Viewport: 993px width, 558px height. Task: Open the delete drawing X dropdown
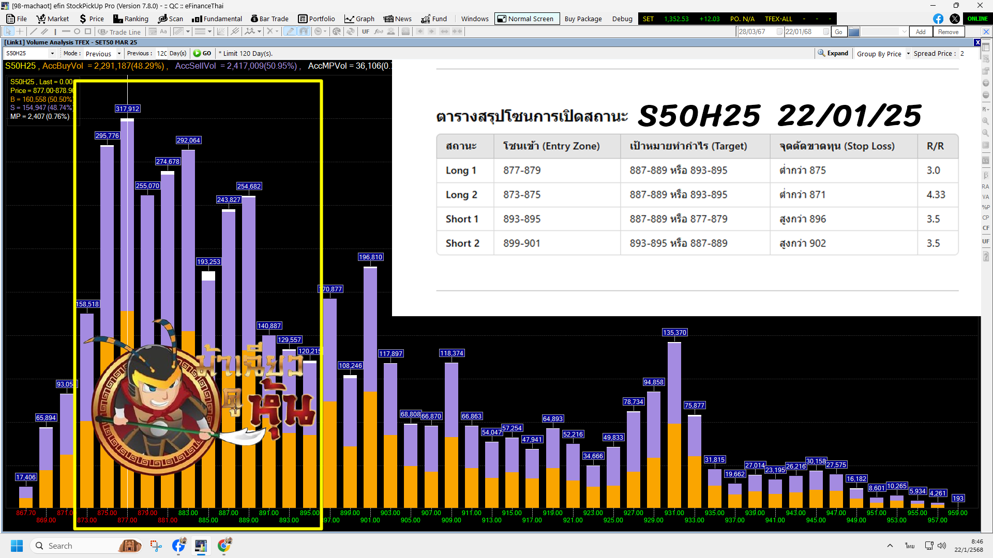click(x=277, y=32)
